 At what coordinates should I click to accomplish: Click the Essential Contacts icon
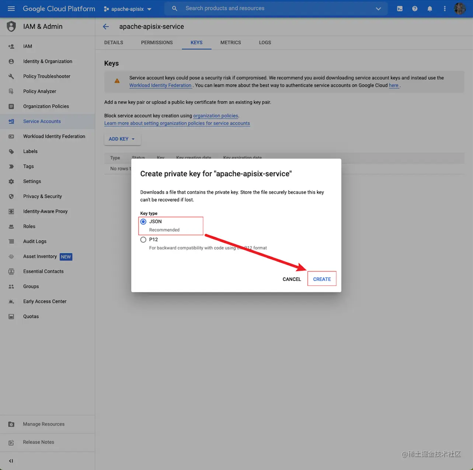(x=11, y=272)
